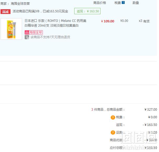Click the 该商品不支持7天无理由退货 notice
The width and height of the screenshot is (159, 152).
point(50,37)
